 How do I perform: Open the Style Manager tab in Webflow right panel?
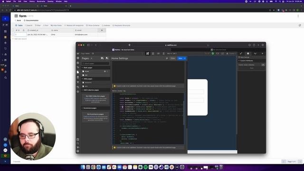tap(255, 54)
